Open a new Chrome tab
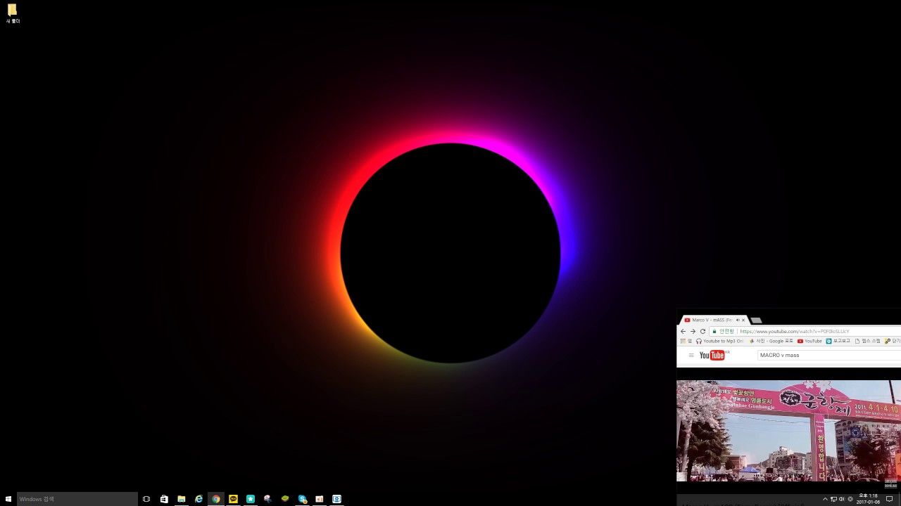The width and height of the screenshot is (901, 506). (x=756, y=320)
